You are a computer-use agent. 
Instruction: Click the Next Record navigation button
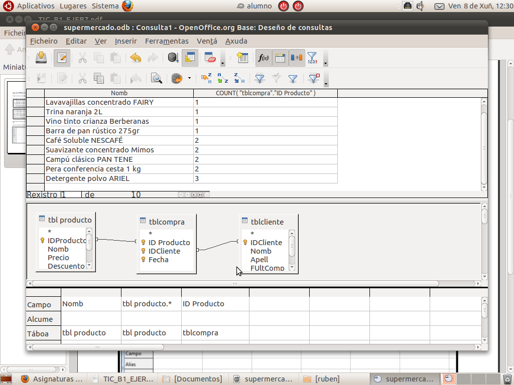click(x=194, y=194)
